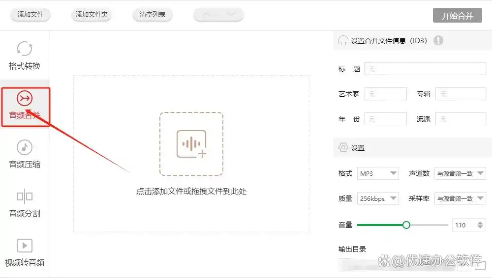Click the ID3 info exclamation icon

point(438,40)
